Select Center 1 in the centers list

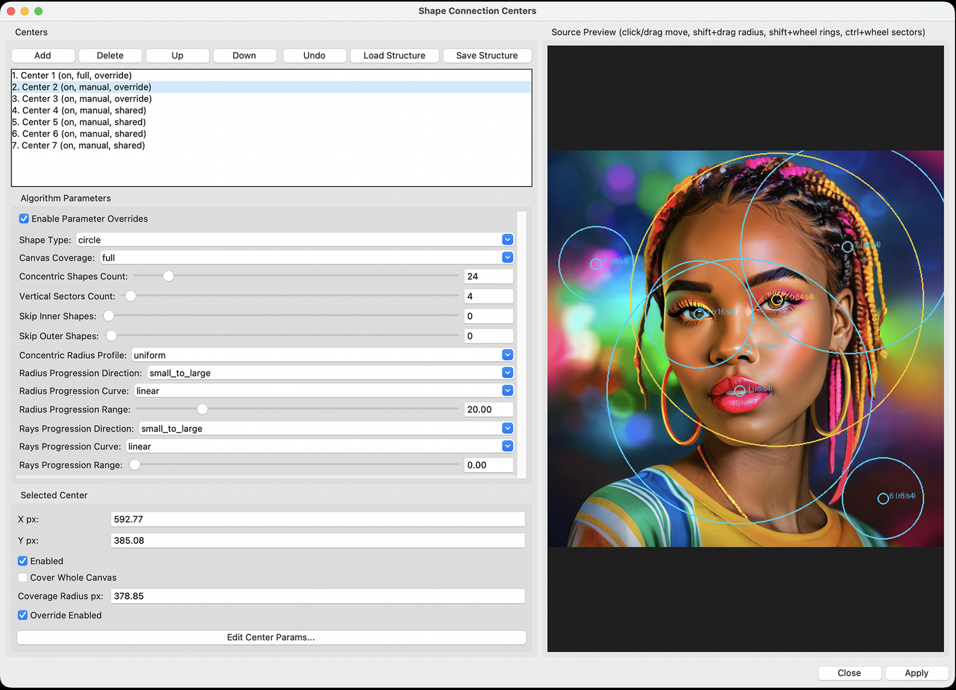[x=272, y=75]
